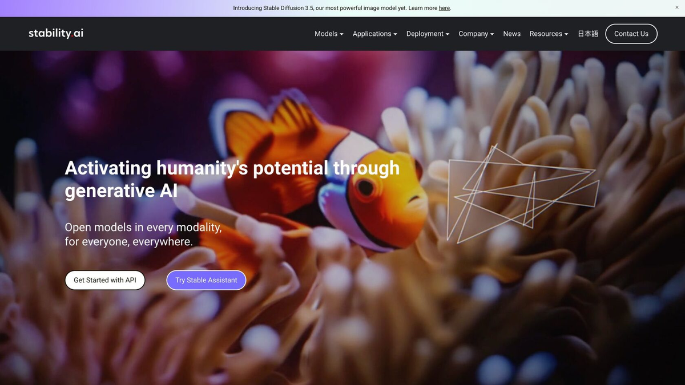Click Try Stable Assistant button
This screenshot has width=685, height=385.
pyautogui.click(x=206, y=280)
